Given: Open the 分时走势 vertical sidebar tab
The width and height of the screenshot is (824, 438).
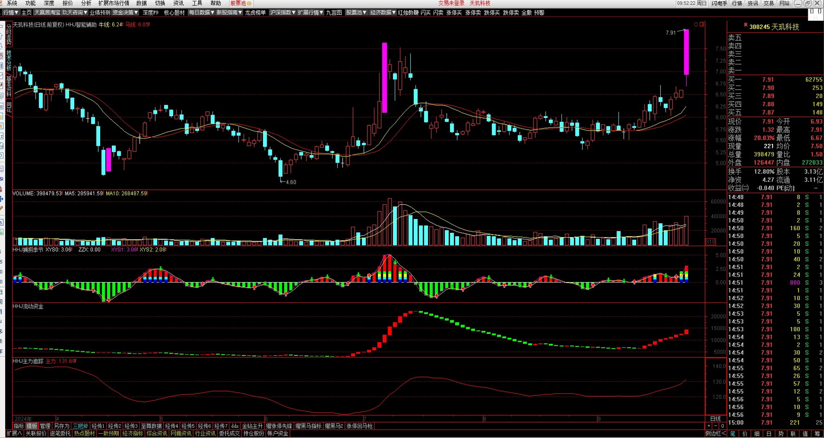Looking at the screenshot, I should coord(9,34).
